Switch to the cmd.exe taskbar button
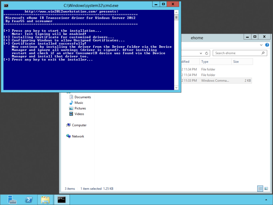This screenshot has height=205, width=273. pyautogui.click(x=62, y=200)
